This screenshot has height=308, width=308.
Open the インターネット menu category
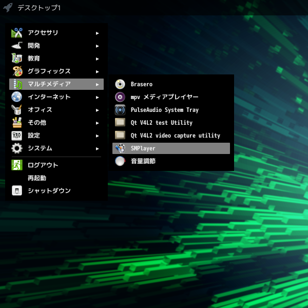pos(56,97)
